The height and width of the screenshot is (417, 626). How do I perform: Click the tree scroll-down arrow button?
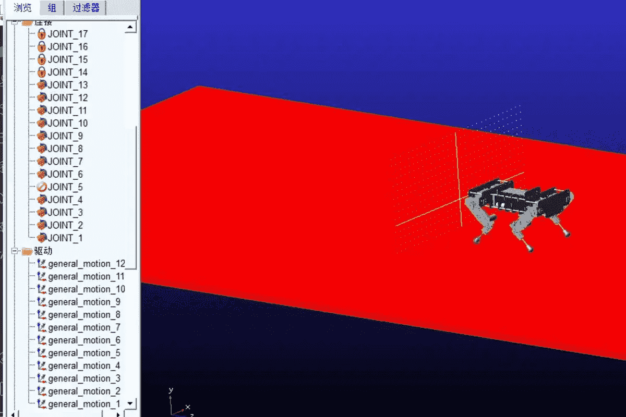coord(131,403)
